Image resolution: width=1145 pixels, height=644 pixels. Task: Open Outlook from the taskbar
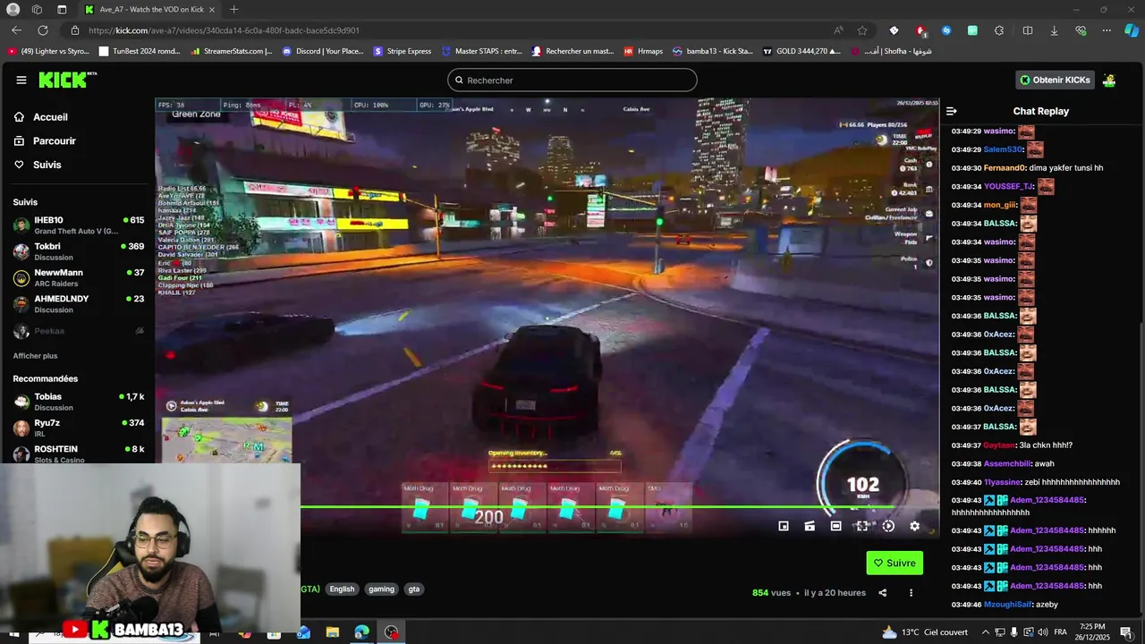303,632
